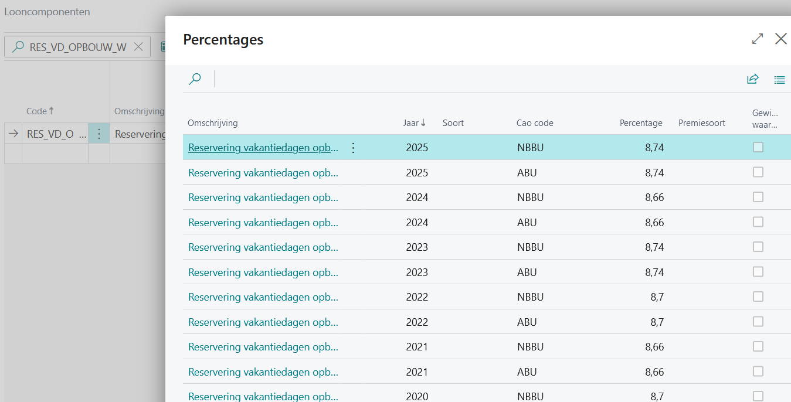
Task: Open the Code column header options
Action: (x=40, y=111)
